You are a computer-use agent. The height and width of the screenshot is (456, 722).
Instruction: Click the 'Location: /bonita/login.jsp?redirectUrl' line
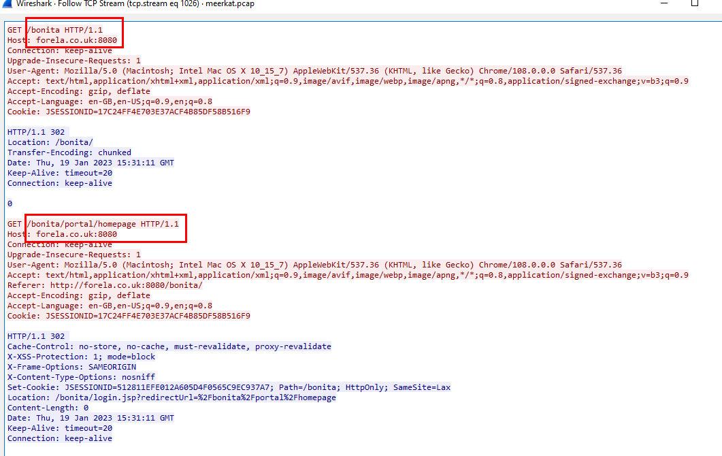171,397
